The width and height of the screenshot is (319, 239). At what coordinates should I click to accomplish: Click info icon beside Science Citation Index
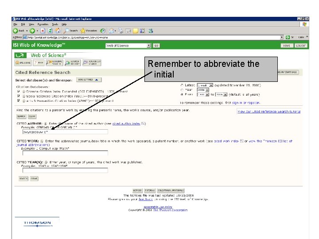(x=23, y=92)
